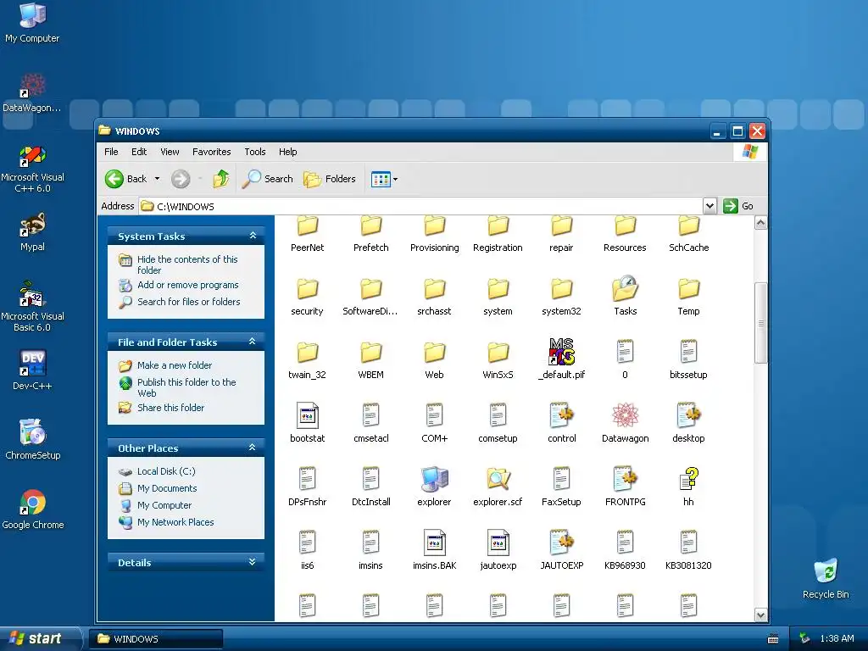Screen dimensions: 868x651
Task: Collapse the File and Folder Tasks panel
Action: pos(253,342)
